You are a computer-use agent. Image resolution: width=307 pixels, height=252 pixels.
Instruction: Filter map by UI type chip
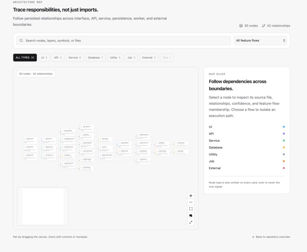pos(44,58)
